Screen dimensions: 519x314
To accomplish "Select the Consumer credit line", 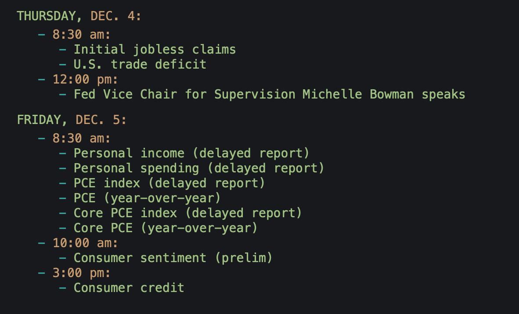I will tap(129, 288).
